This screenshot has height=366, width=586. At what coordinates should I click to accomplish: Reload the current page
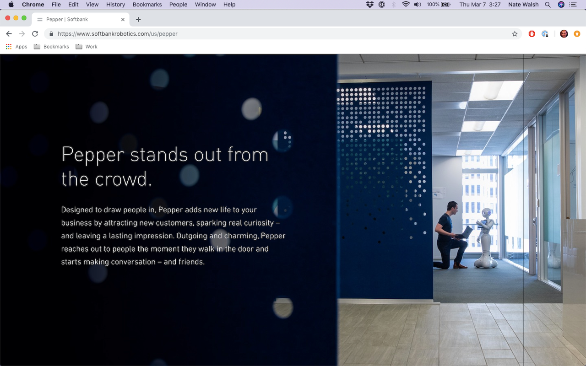pyautogui.click(x=35, y=34)
